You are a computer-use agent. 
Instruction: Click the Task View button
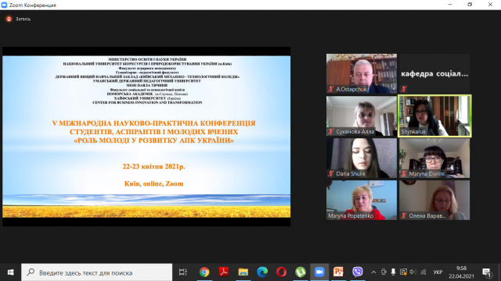pos(182,272)
